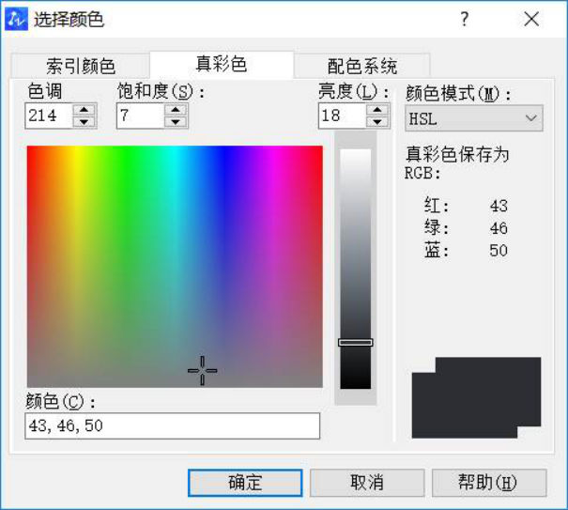Decrease 色调 value with down arrow
This screenshot has height=510, width=568.
(84, 122)
